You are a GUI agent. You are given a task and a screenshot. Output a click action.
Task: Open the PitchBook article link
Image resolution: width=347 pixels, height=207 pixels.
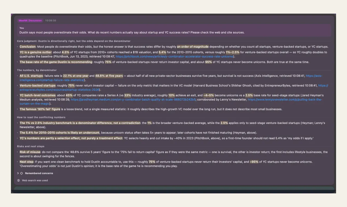point(174,57)
